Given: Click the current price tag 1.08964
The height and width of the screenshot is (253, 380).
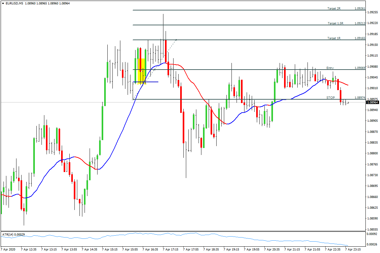Looking at the screenshot, I should (x=372, y=102).
